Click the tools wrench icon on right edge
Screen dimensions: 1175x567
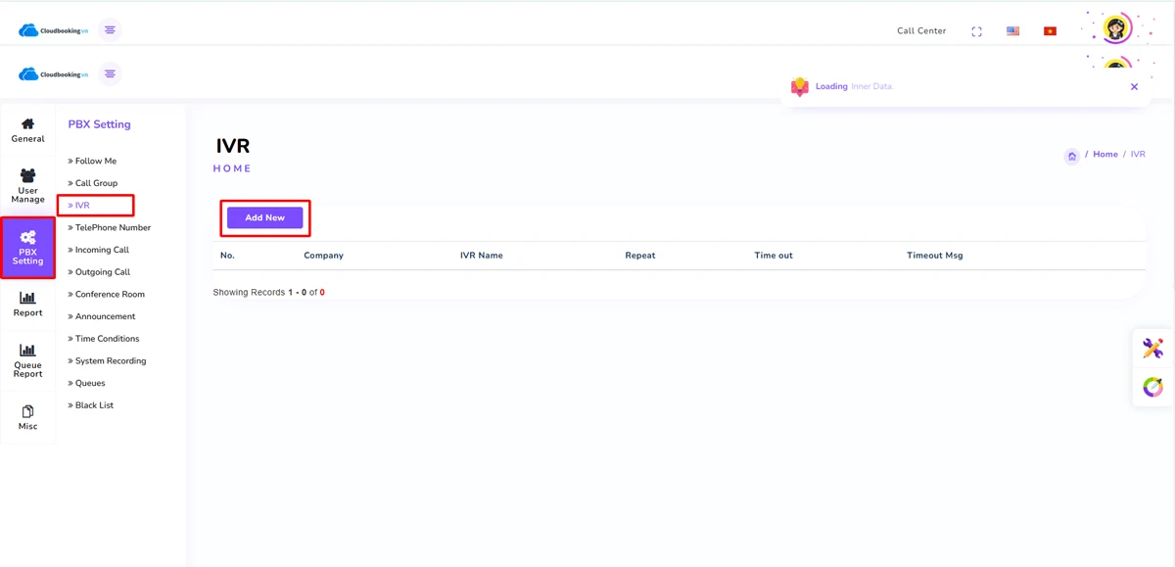(1152, 348)
